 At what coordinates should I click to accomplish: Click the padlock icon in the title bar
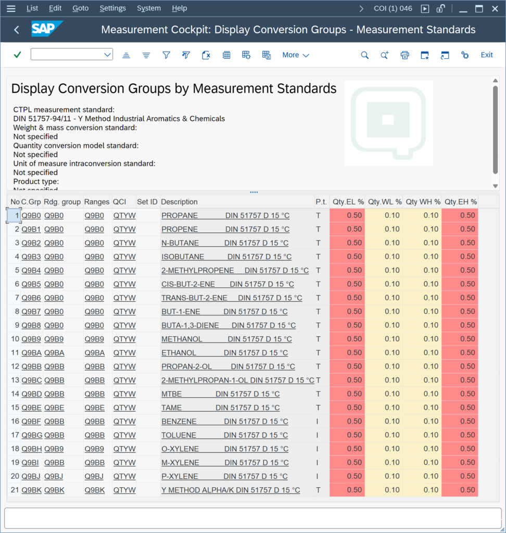[441, 8]
